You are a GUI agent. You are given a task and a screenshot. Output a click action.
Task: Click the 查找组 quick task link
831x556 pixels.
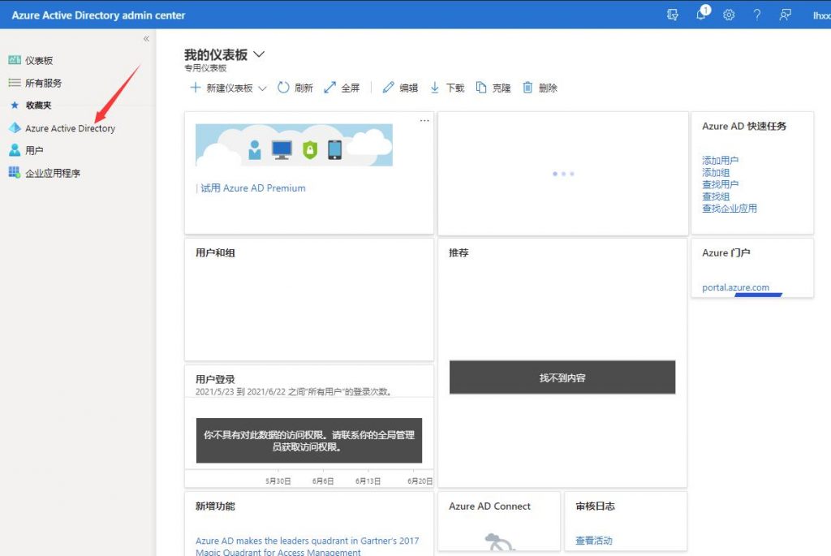716,196
